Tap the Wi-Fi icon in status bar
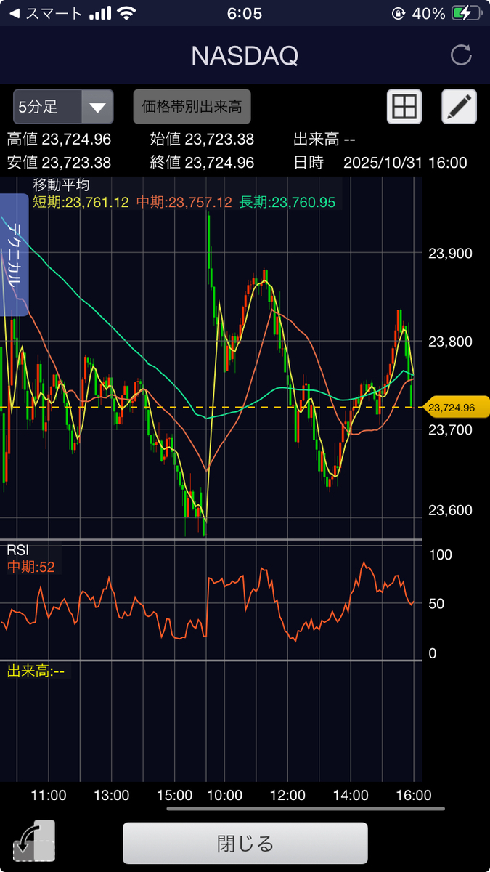The image size is (490, 872). 128,14
